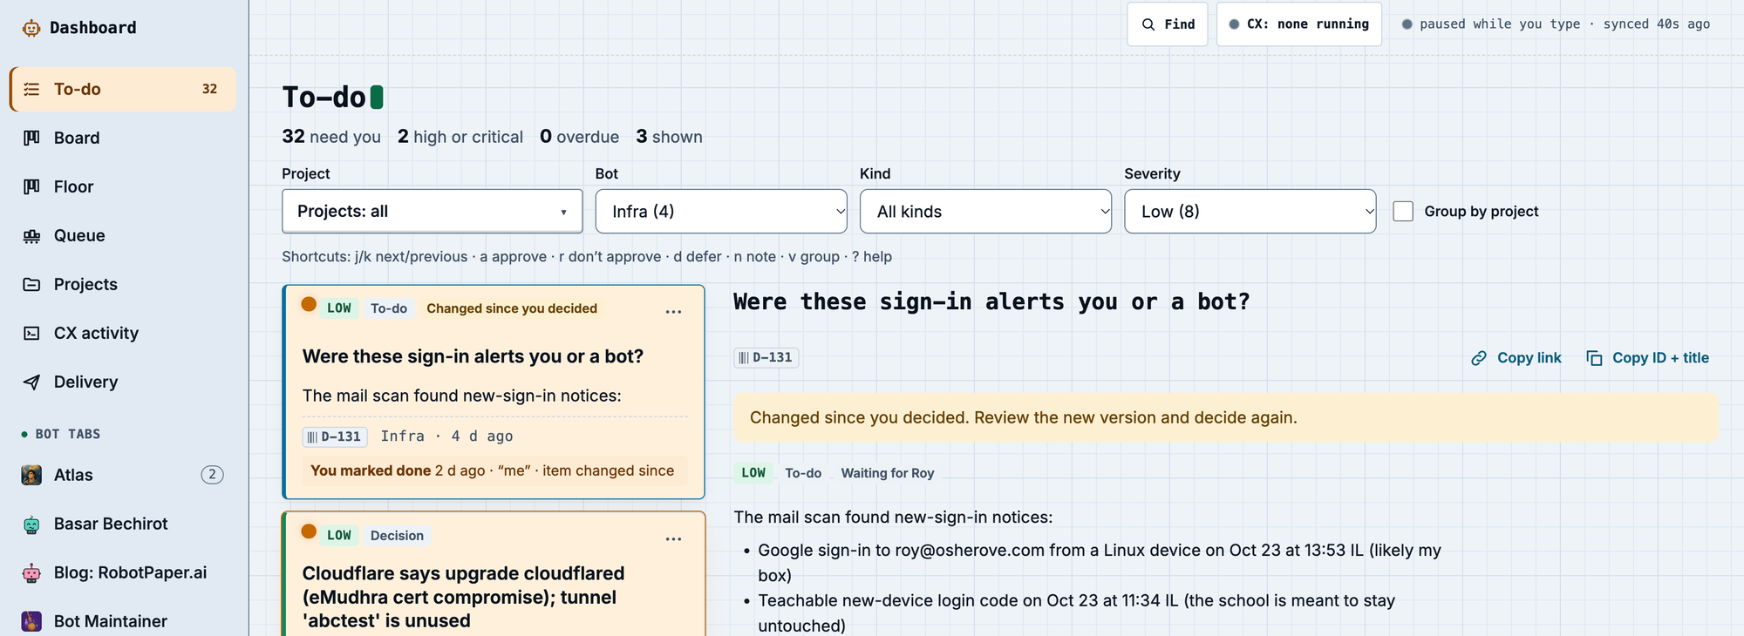The height and width of the screenshot is (636, 1744).
Task: Go to the To-do sidebar item
Action: pos(123,89)
